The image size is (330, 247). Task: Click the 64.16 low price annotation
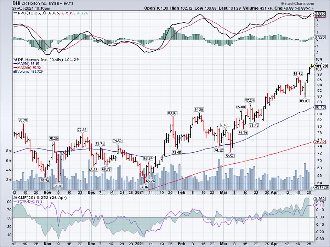tap(144, 187)
